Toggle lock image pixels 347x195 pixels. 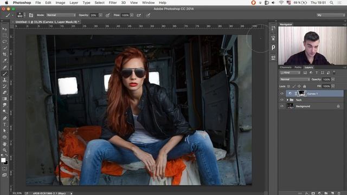[294, 86]
